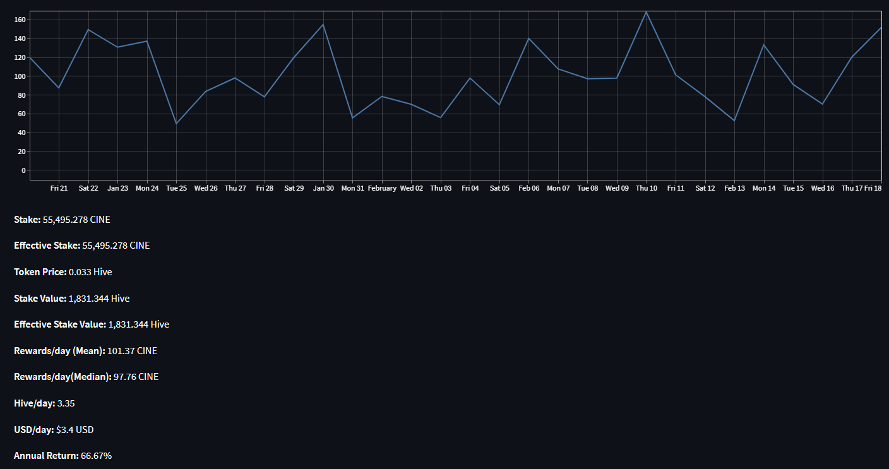
Task: Click the 'Sat 05' x-axis label
Action: coord(499,188)
